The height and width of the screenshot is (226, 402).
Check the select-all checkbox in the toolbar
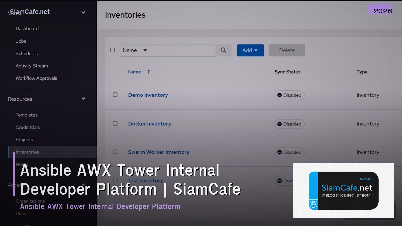tap(113, 49)
